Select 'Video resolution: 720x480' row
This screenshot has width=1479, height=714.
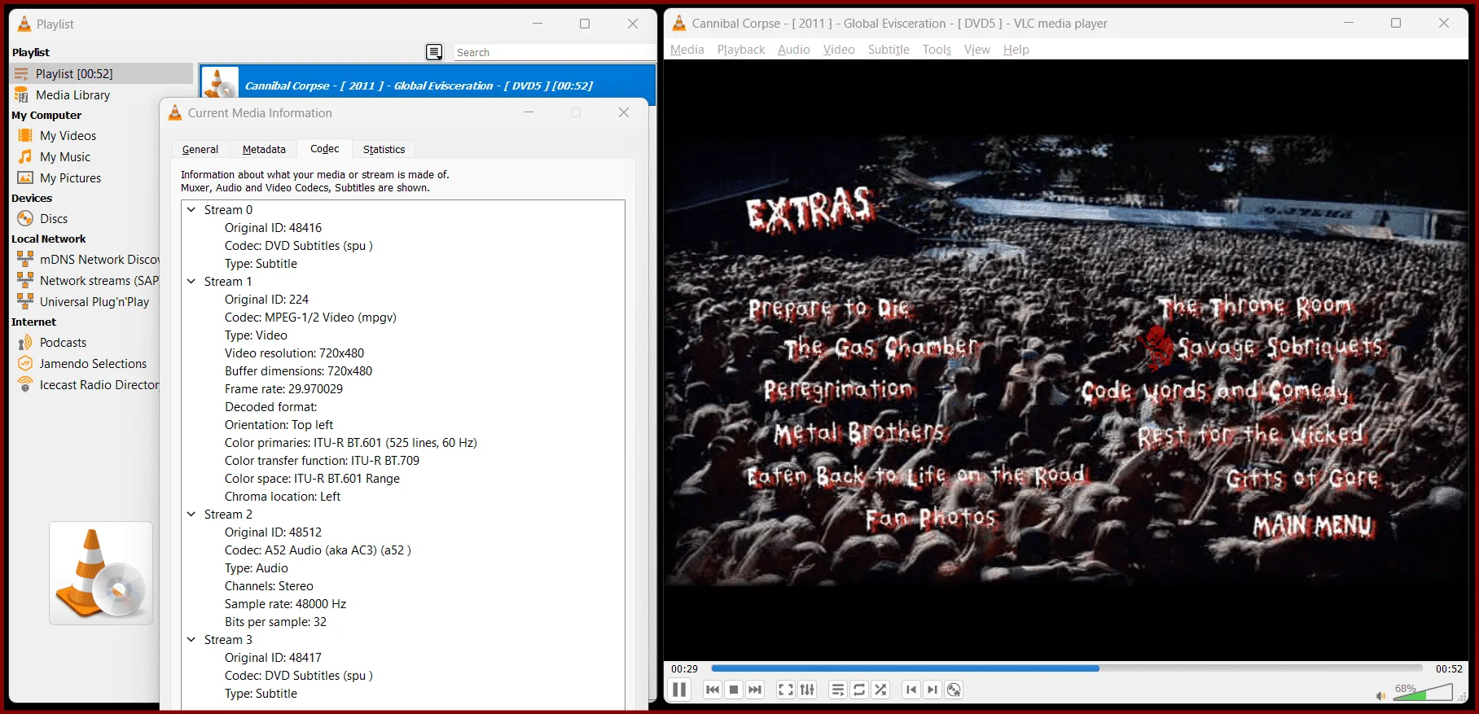294,353
